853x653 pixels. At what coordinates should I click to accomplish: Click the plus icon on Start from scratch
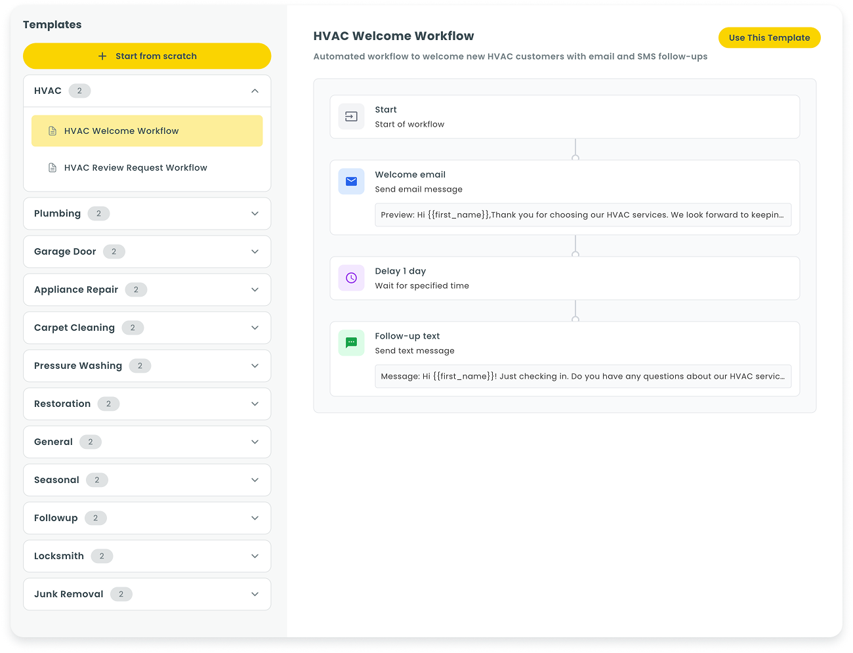pyautogui.click(x=102, y=56)
